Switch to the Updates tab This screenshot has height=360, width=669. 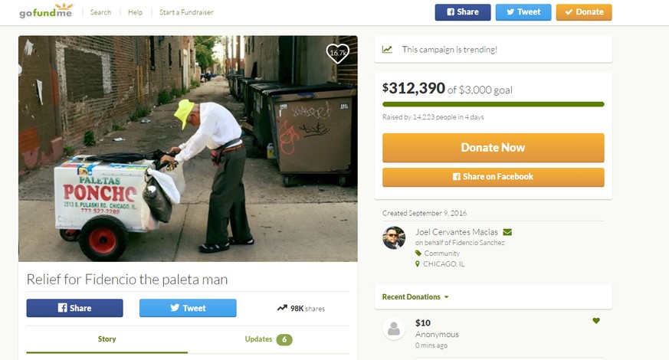[268, 339]
